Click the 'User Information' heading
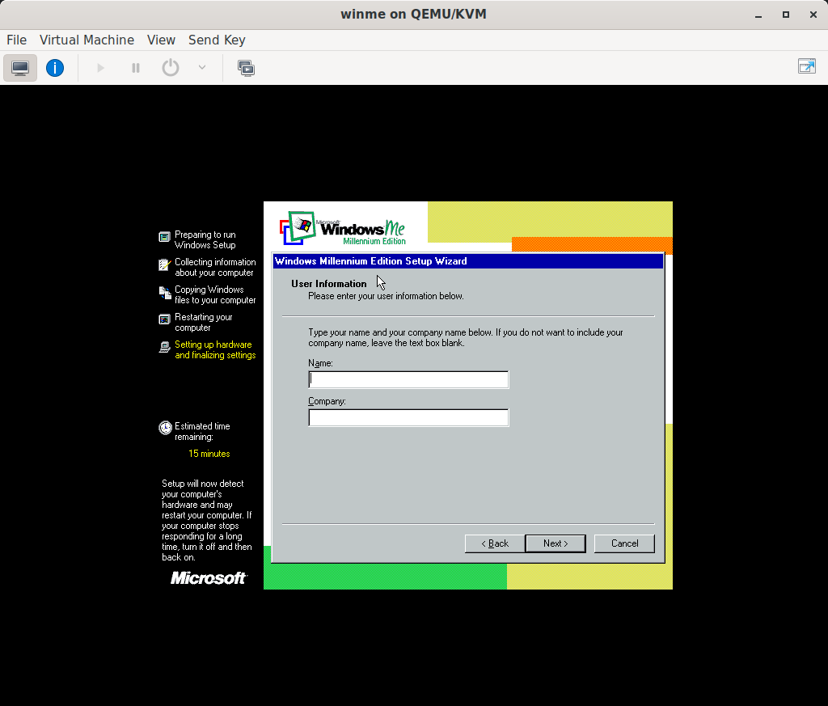The width and height of the screenshot is (828, 706). pos(328,284)
